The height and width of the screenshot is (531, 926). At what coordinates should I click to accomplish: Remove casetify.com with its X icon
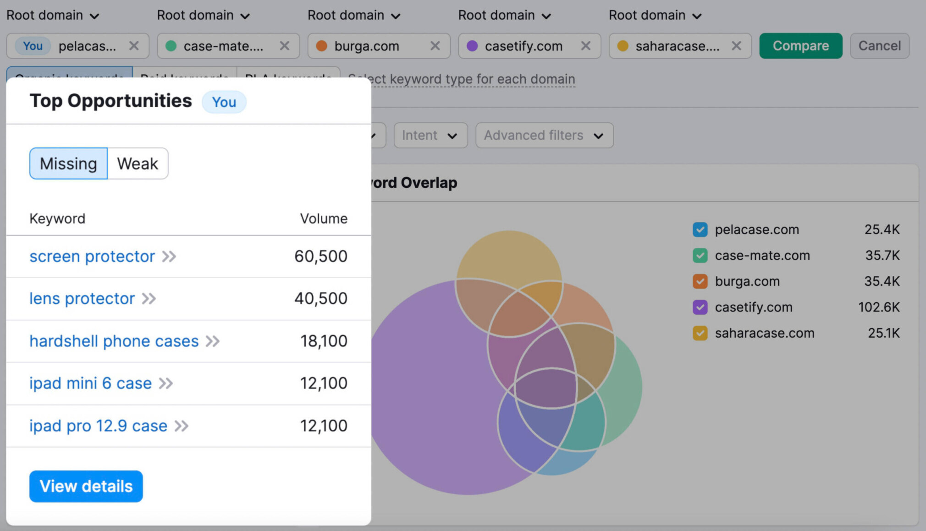coord(585,46)
